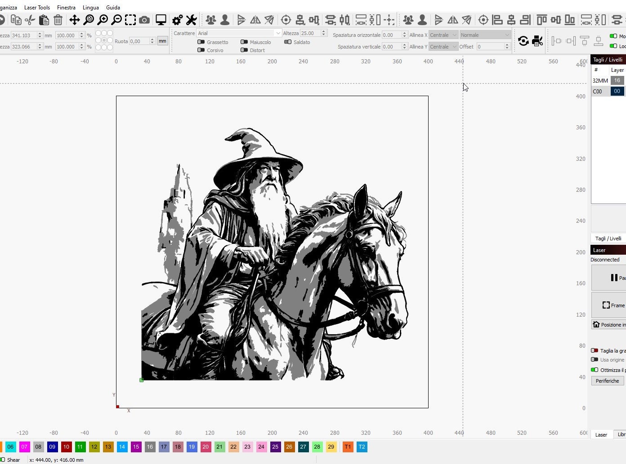
Task: Select the Zoom In magnifier tool
Action: click(x=103, y=20)
